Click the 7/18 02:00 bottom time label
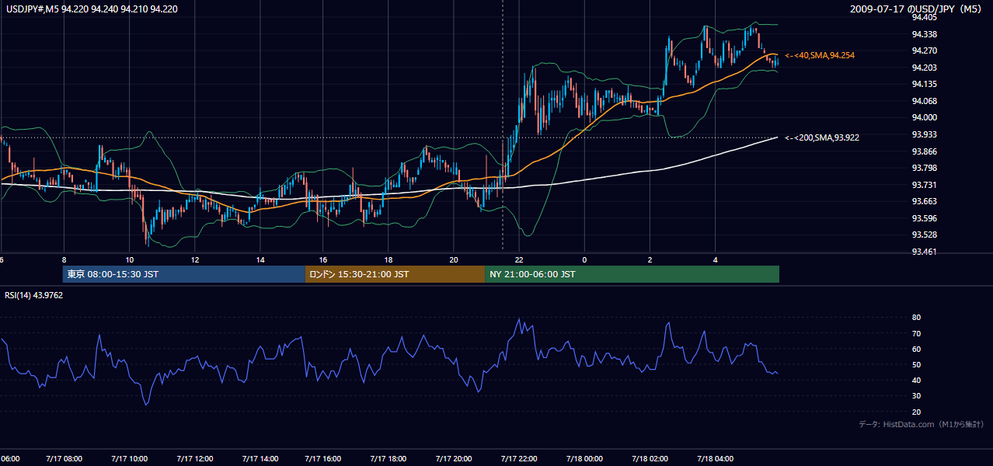 650,458
